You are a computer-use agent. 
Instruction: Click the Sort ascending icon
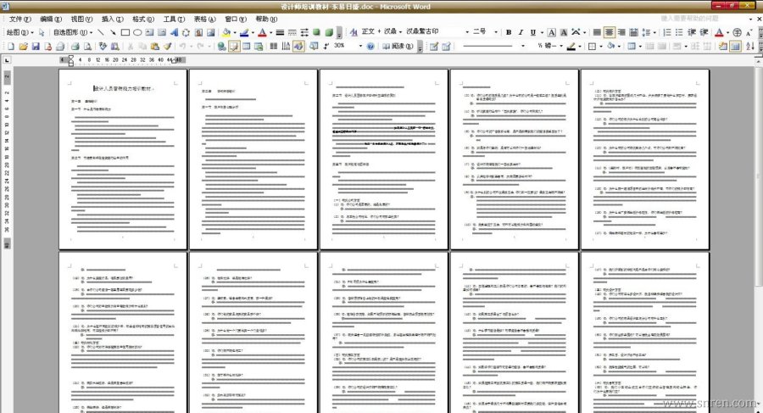click(750, 47)
